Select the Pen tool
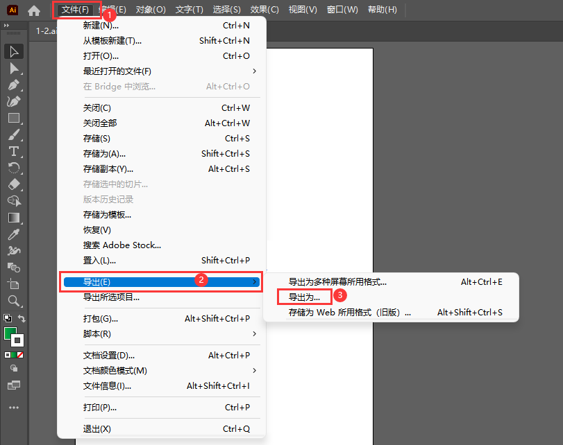The image size is (563, 445). tap(14, 85)
